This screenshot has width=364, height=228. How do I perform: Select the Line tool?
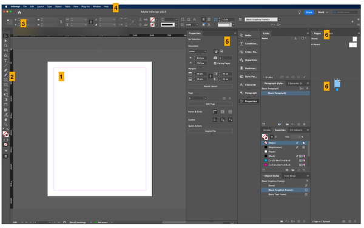tap(5, 65)
